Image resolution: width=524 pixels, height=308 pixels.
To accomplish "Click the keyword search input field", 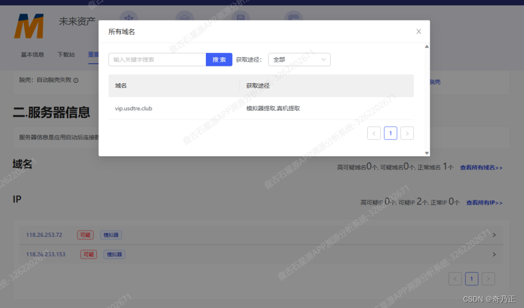I will 157,60.
